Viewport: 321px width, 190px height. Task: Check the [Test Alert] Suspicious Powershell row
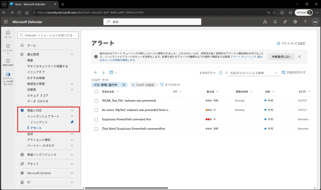tap(96, 129)
